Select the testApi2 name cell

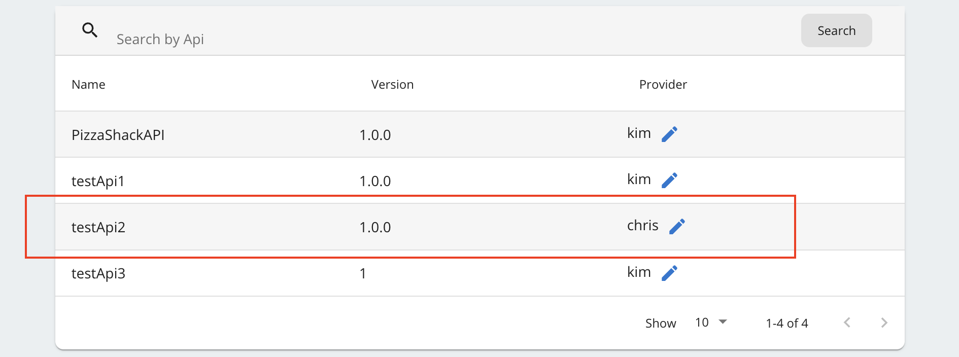pos(98,227)
